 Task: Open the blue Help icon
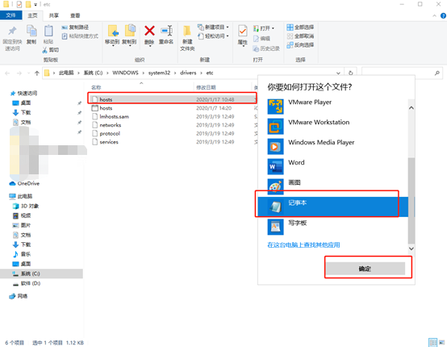(x=443, y=15)
